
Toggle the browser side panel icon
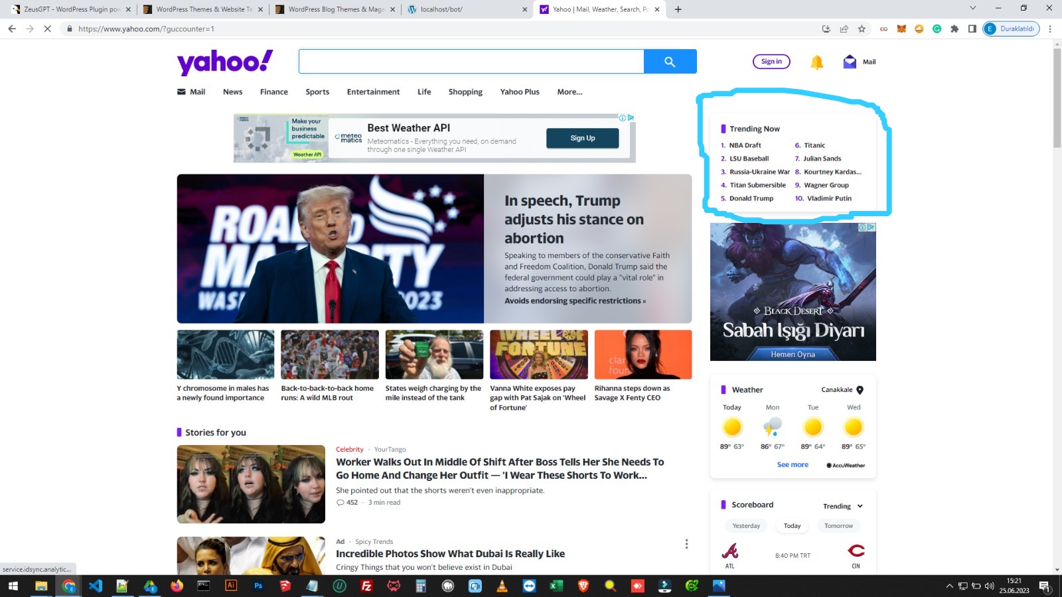click(972, 29)
